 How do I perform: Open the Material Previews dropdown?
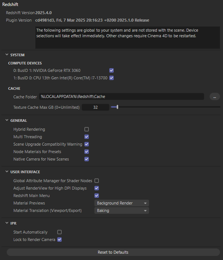tap(122, 203)
